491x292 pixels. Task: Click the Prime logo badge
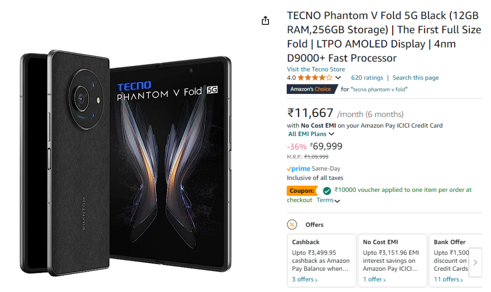298,169
